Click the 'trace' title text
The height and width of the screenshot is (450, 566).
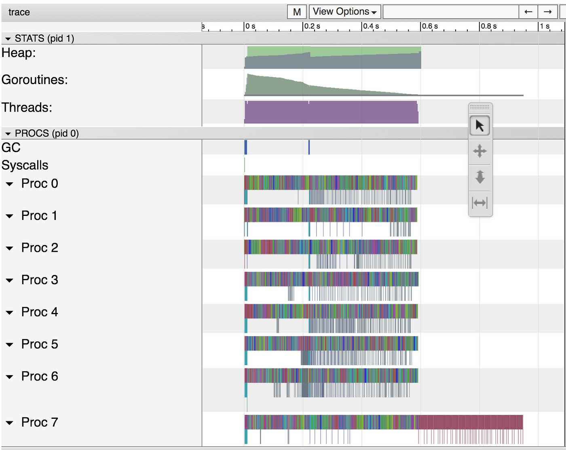click(19, 12)
